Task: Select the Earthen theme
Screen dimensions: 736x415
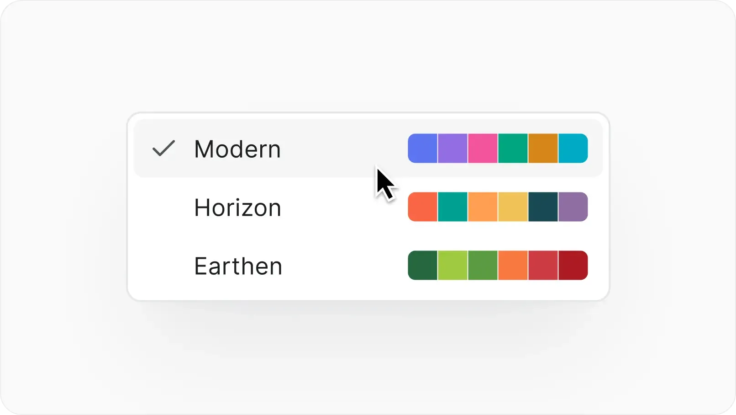Action: click(x=237, y=266)
